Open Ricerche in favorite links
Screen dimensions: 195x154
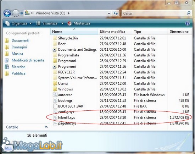click(18, 67)
